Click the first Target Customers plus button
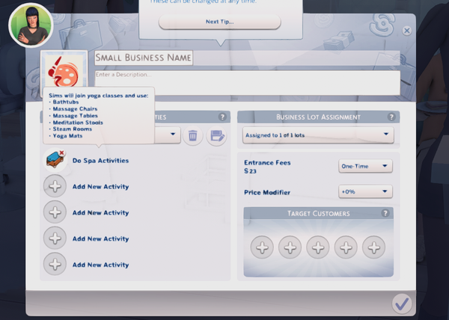 coord(262,247)
